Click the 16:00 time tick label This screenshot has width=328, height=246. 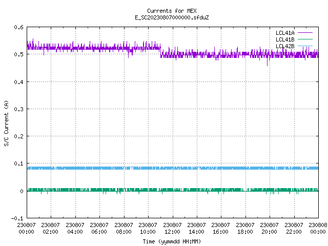coord(221,232)
